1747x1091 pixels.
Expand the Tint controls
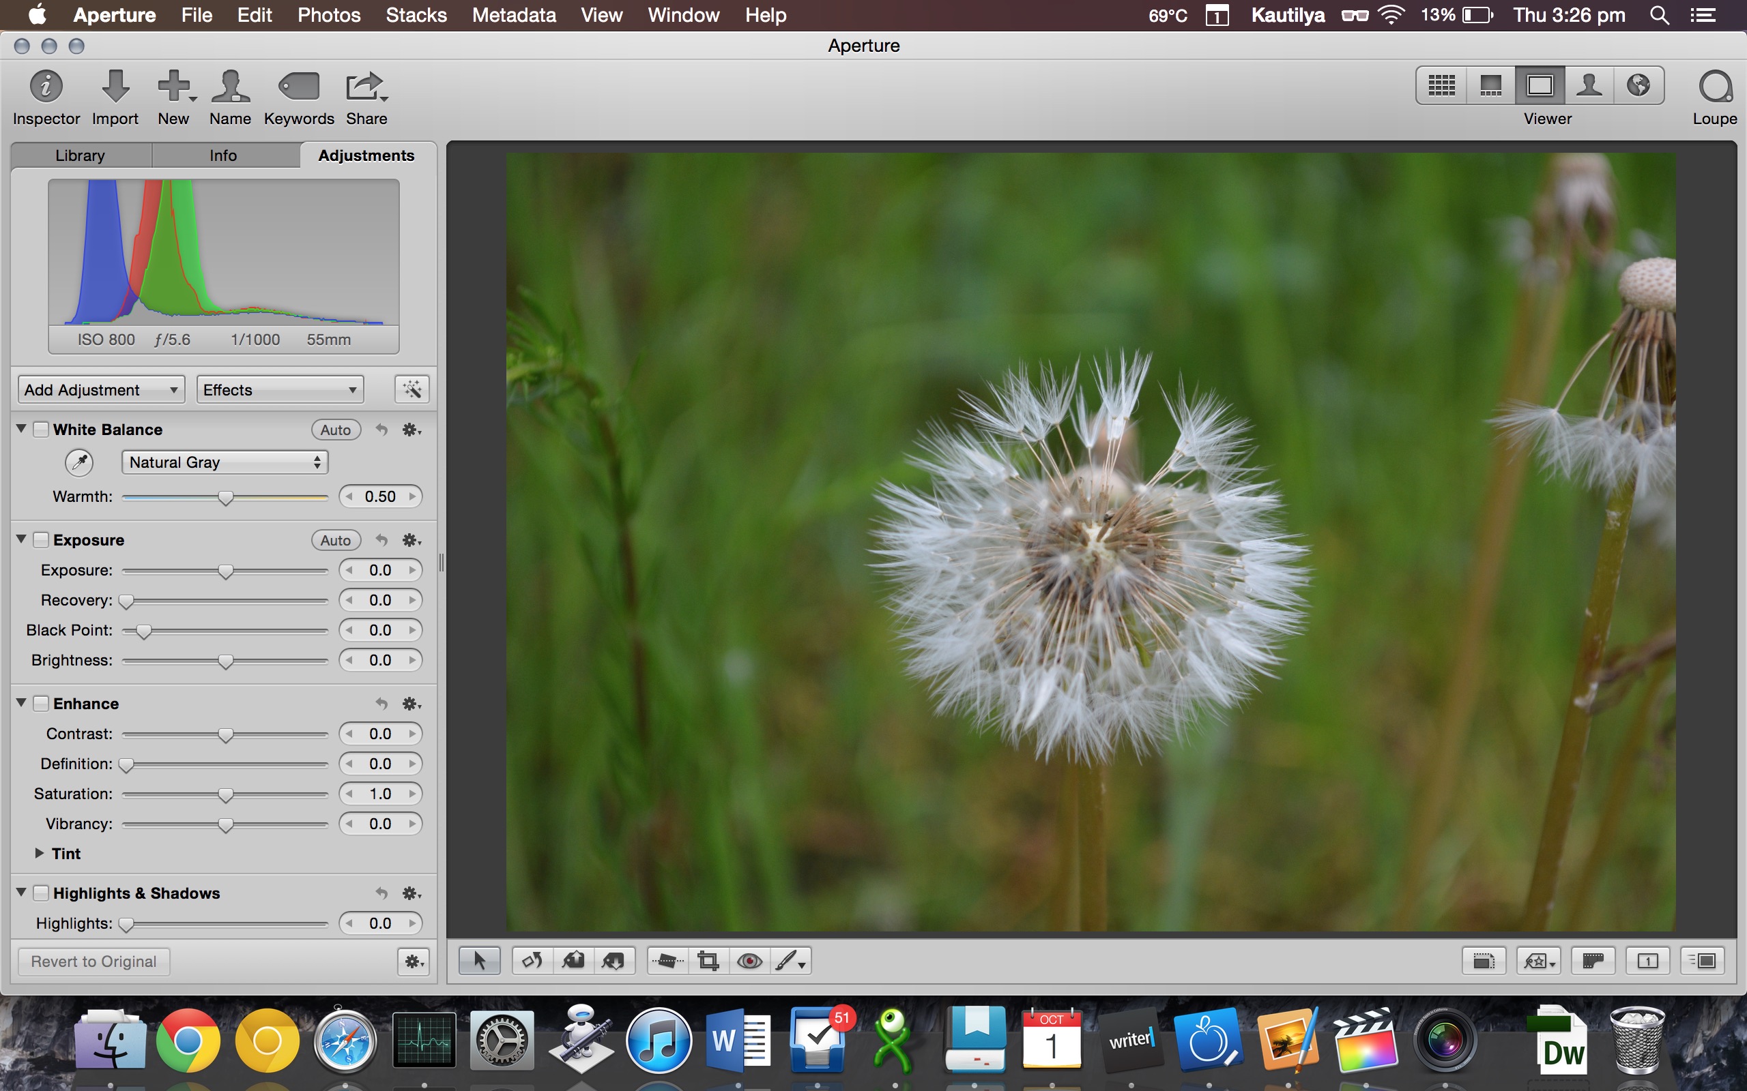click(40, 853)
